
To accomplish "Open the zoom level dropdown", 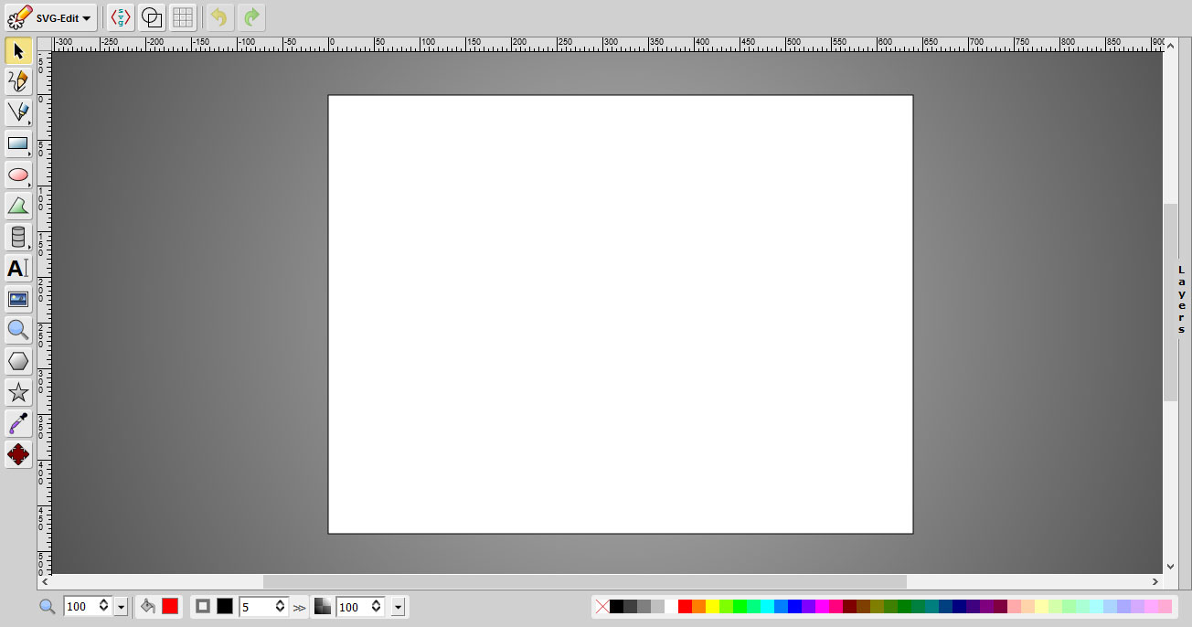I will tap(121, 607).
